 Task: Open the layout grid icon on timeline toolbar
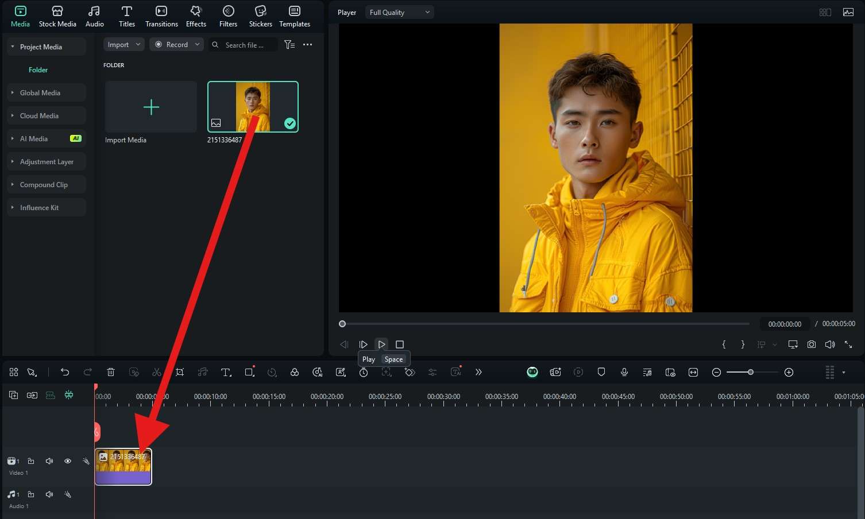click(x=14, y=372)
